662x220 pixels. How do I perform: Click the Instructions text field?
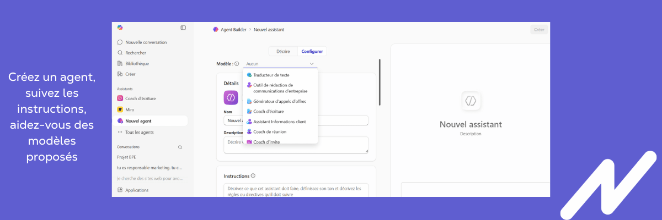[296, 190]
